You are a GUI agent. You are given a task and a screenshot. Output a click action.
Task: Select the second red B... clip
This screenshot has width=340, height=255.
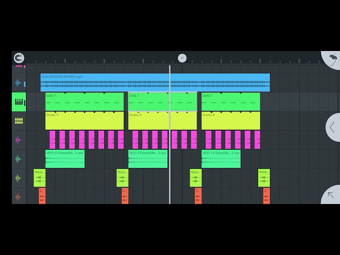[125, 196]
